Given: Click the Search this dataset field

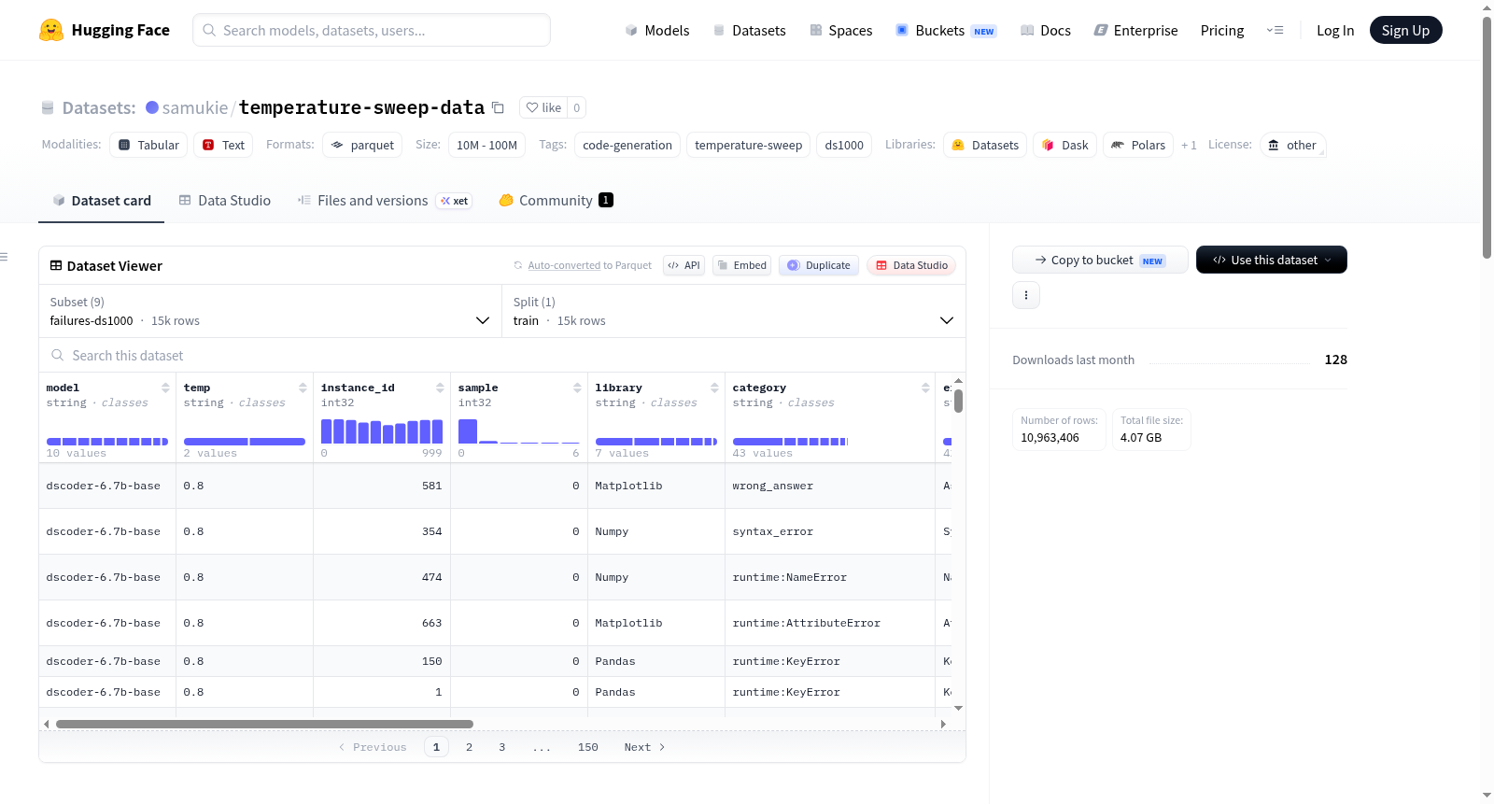Looking at the screenshot, I should 502,356.
